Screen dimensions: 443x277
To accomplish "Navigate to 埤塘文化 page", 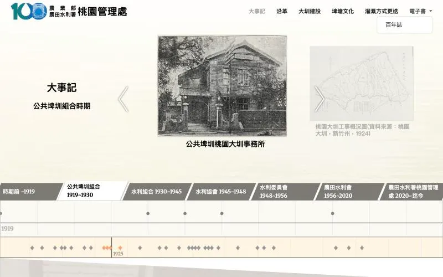I will (x=343, y=11).
